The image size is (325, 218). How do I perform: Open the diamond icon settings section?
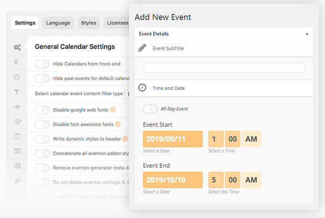coord(18,122)
